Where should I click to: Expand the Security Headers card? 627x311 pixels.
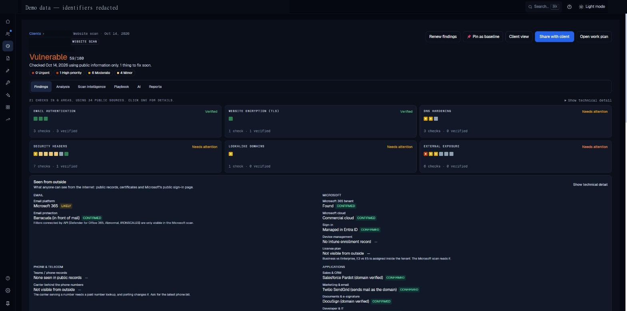125,156
